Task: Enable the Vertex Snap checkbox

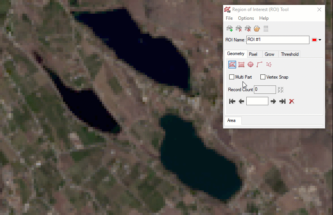Action: [263, 77]
